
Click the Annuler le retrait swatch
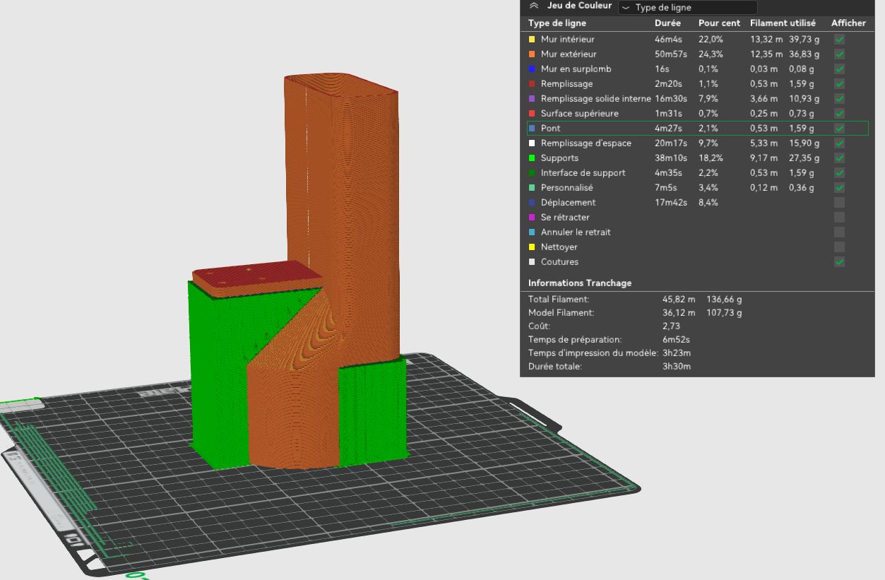coord(532,232)
